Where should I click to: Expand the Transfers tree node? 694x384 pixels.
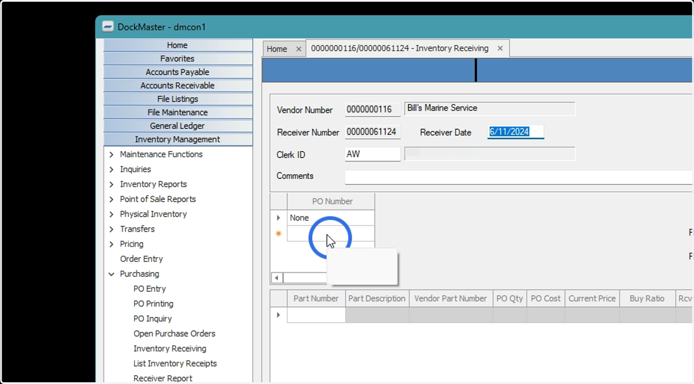pos(112,229)
